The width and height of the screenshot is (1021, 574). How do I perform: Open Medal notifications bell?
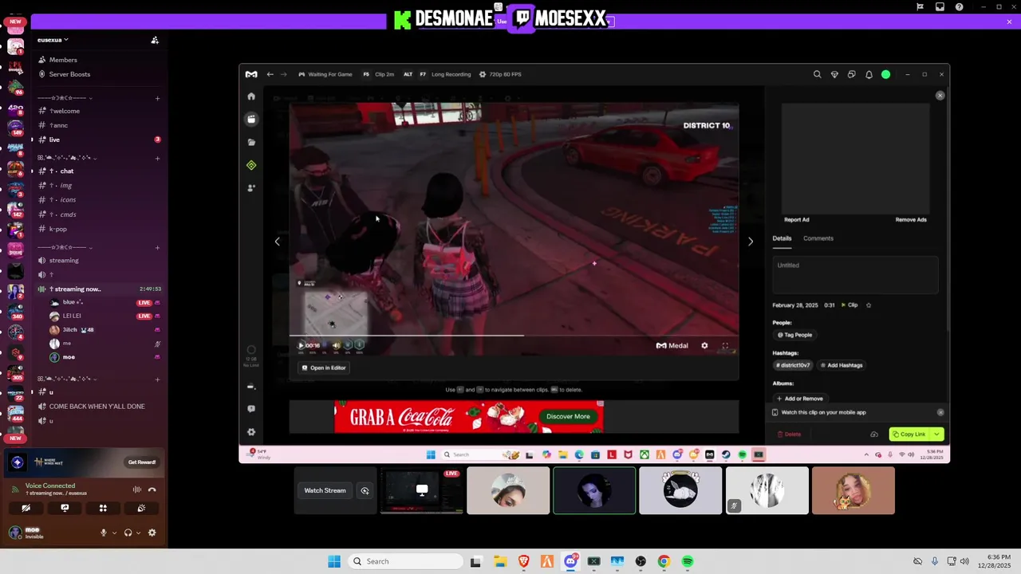pos(869,74)
